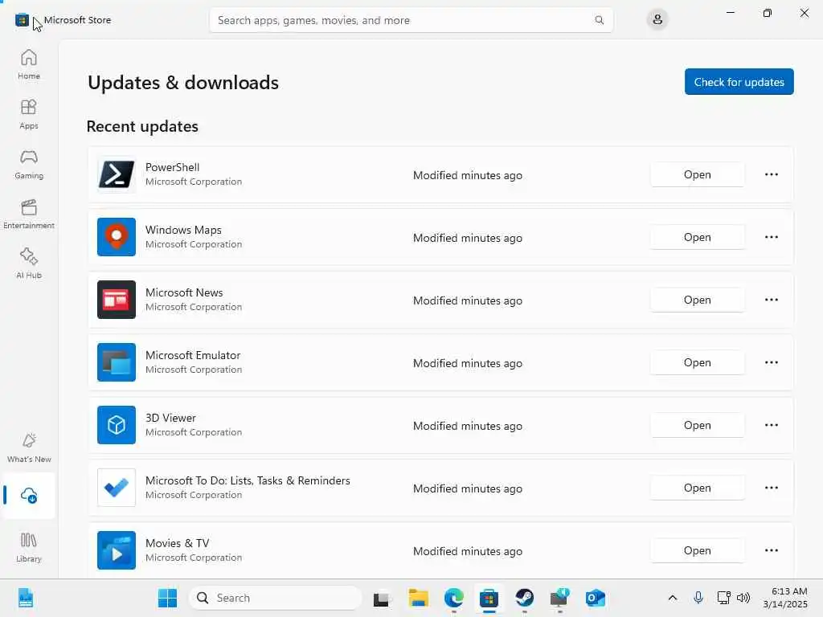The height and width of the screenshot is (617, 823).
Task: Open more options for PowerShell
Action: point(771,174)
